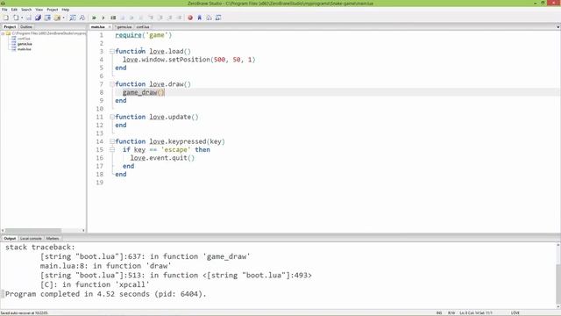561x316 pixels.
Task: Click the Save All toolbar icon
Action: click(x=38, y=18)
